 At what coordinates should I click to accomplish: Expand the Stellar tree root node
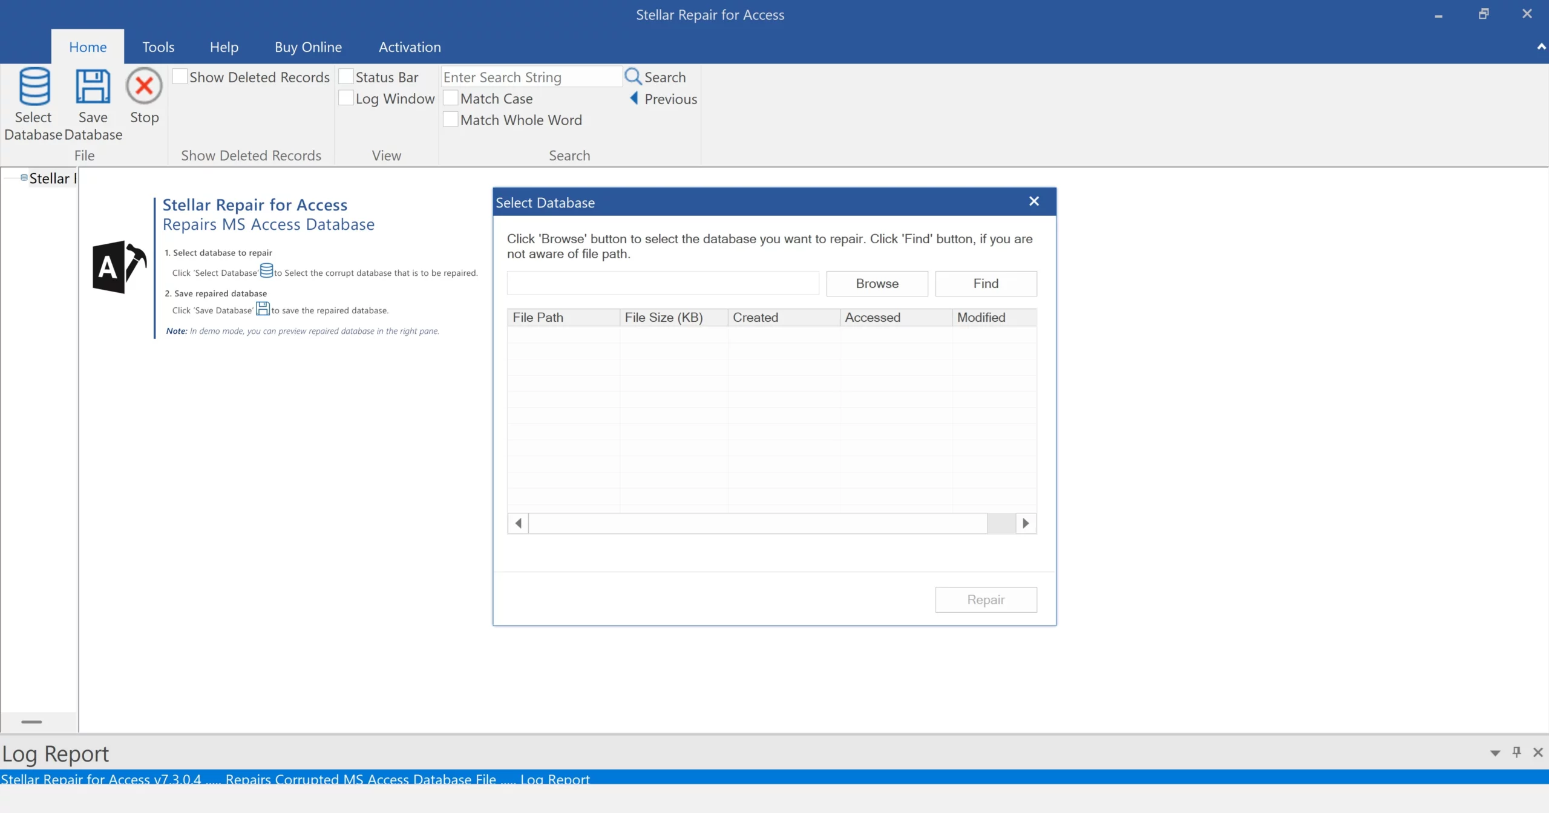click(x=24, y=178)
